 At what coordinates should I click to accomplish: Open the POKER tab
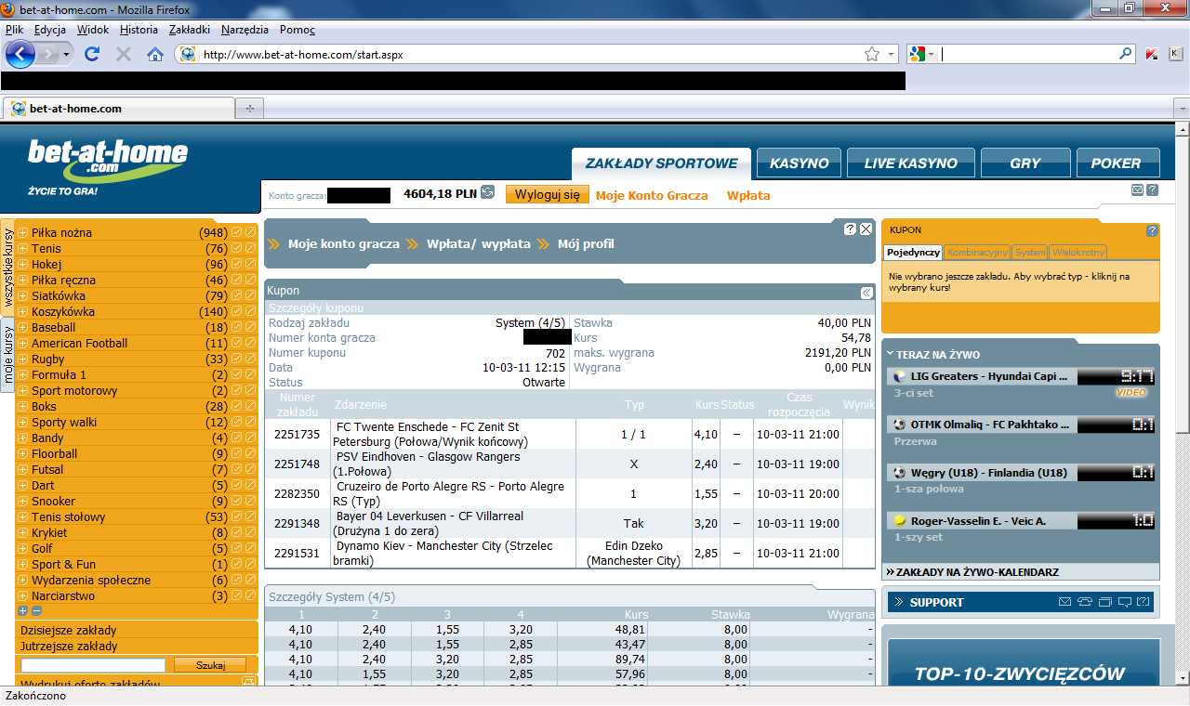click(1118, 163)
